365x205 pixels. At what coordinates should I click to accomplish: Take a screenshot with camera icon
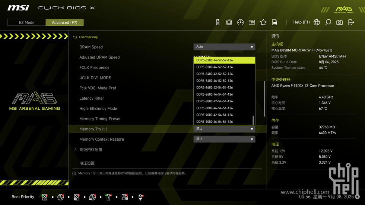(339, 22)
